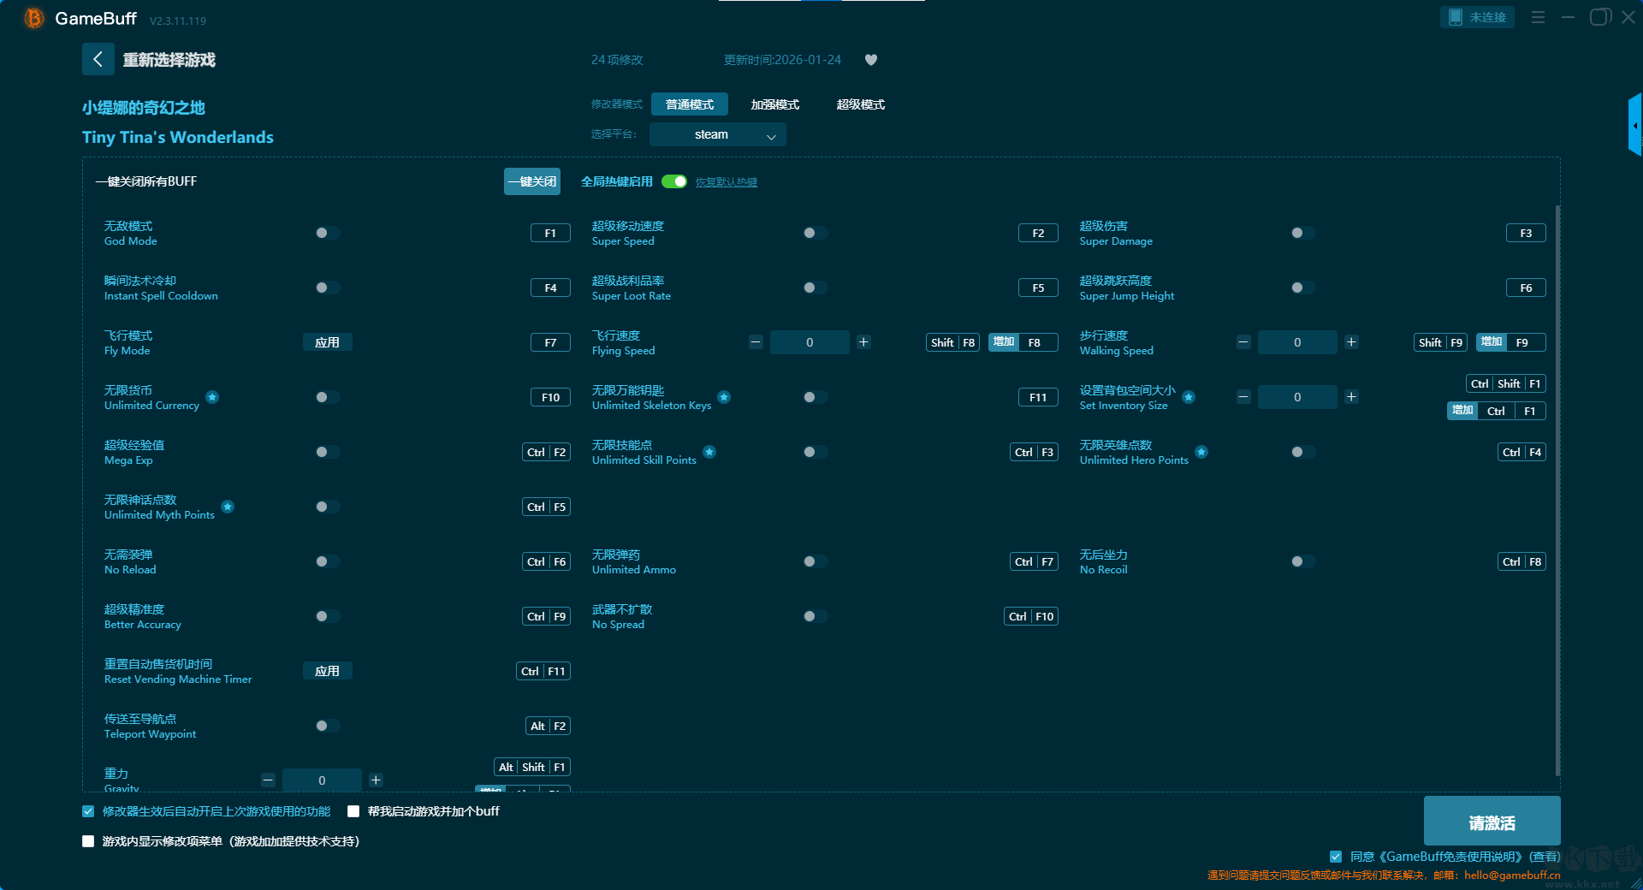Toggle the global hotkey enable switch
Viewport: 1643px width, 890px height.
click(x=674, y=181)
